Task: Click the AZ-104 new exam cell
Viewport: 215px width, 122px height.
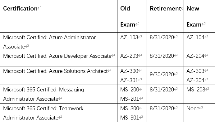Action: [199, 42]
